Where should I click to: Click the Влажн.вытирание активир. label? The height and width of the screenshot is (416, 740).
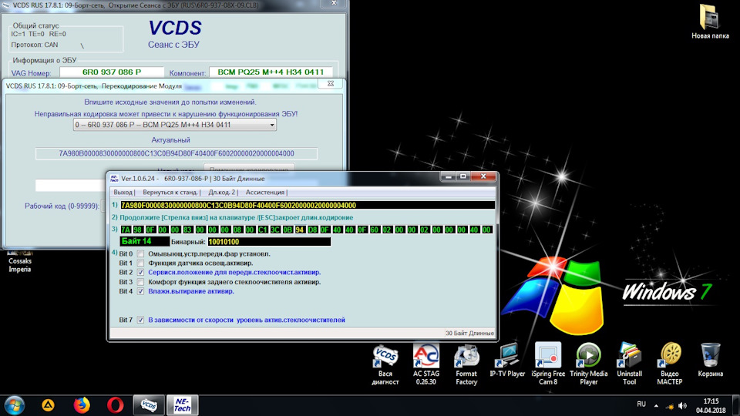tap(190, 291)
